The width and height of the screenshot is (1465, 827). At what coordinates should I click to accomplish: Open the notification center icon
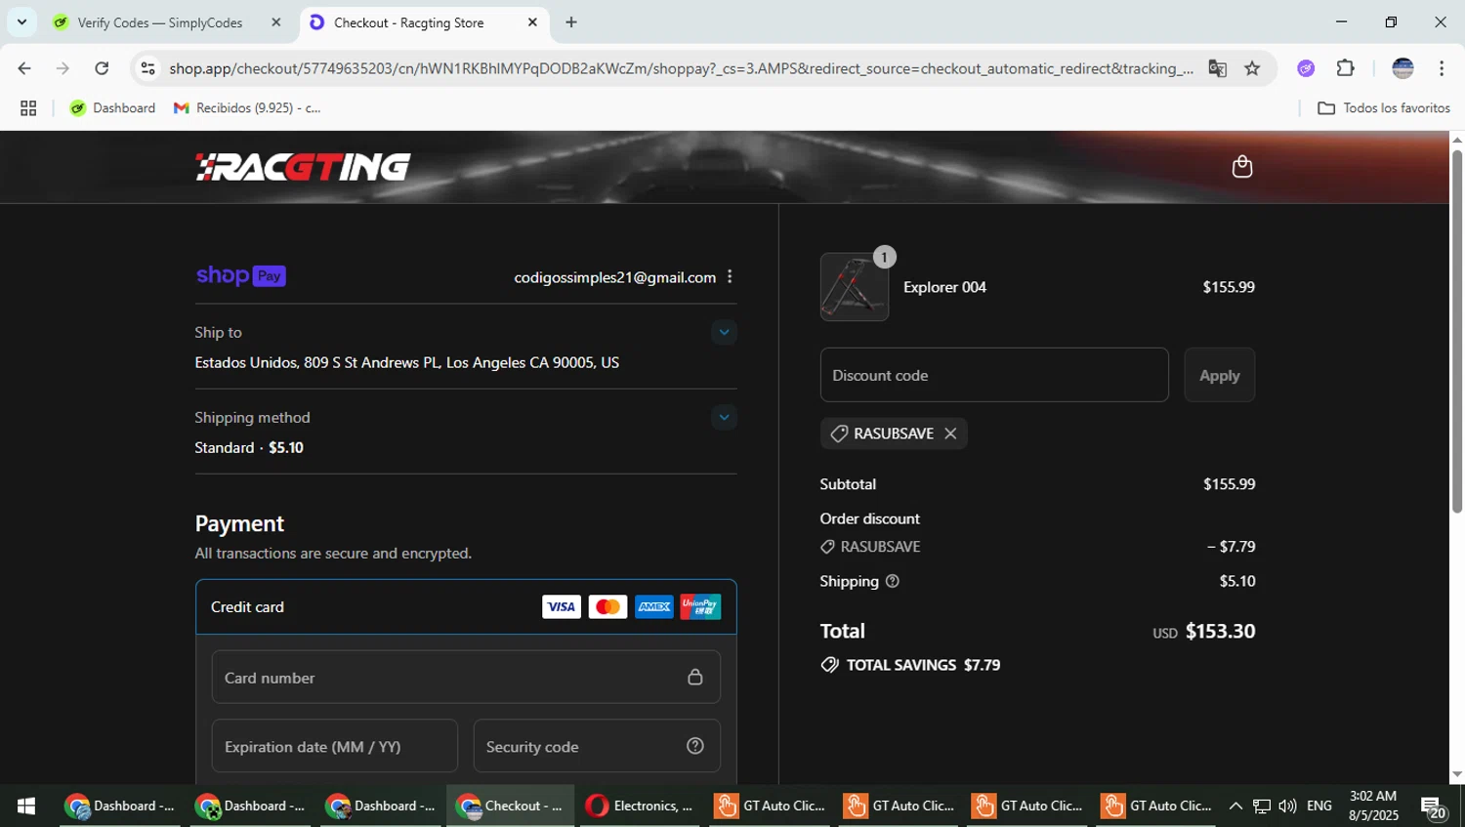(1434, 806)
